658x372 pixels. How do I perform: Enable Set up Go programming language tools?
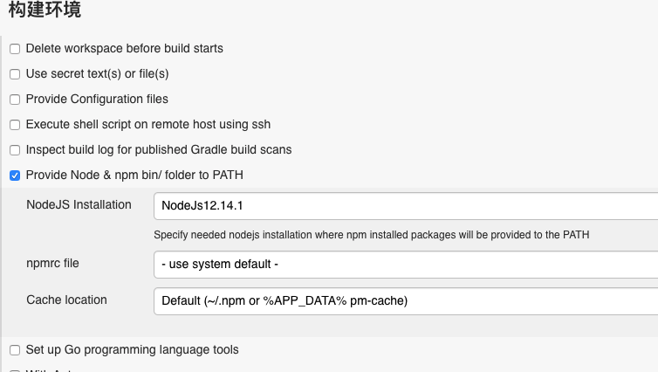point(15,350)
